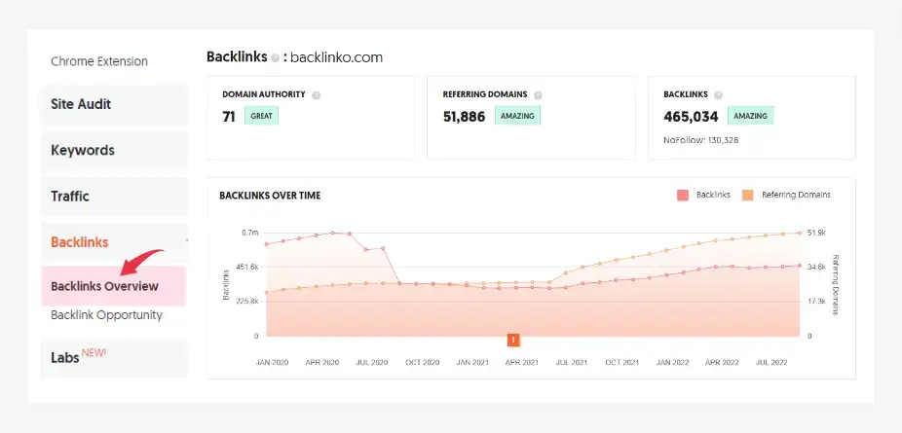
Task: Click the info icon beside Domain Authority
Action: tap(317, 95)
